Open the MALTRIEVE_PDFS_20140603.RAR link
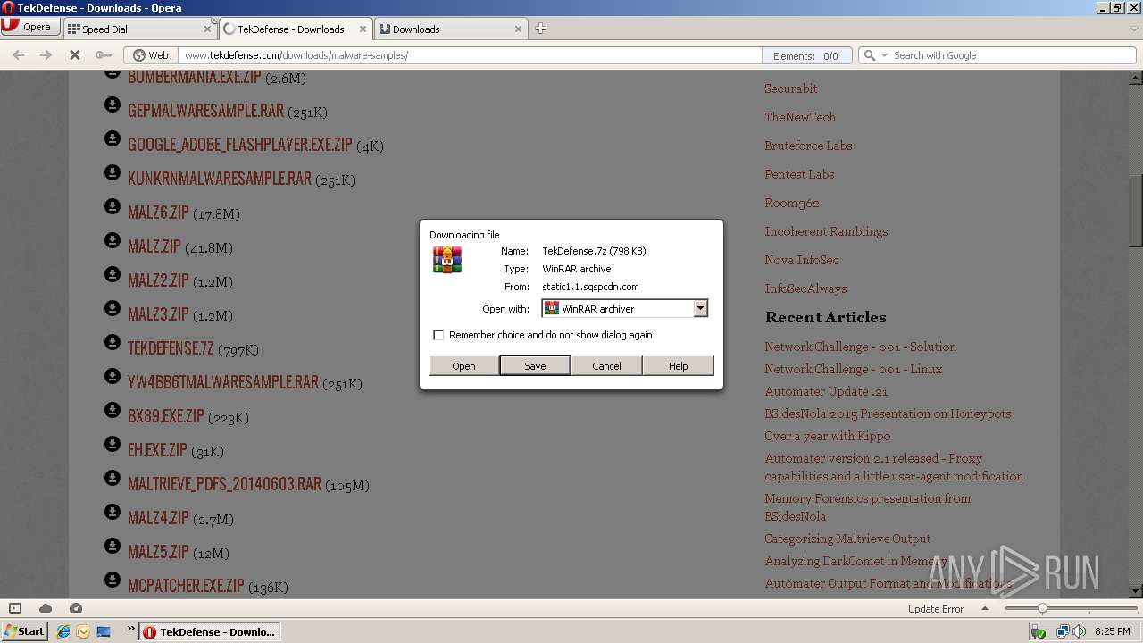Image resolution: width=1143 pixels, height=643 pixels. click(224, 485)
